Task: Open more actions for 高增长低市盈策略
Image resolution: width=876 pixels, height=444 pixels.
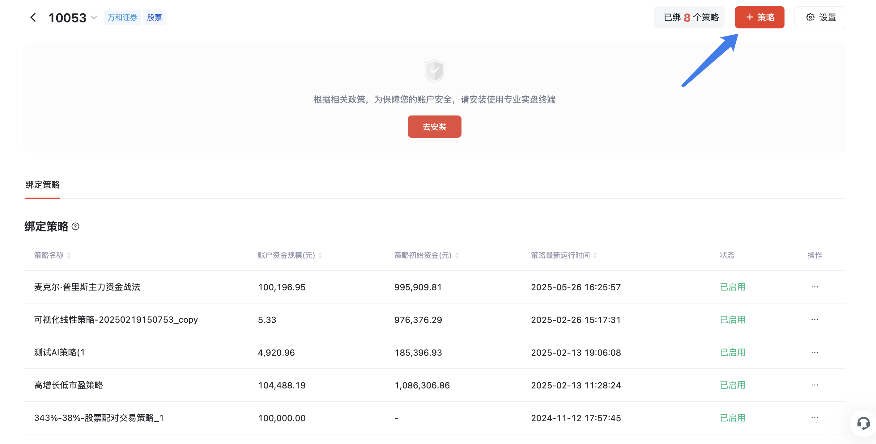Action: (814, 385)
